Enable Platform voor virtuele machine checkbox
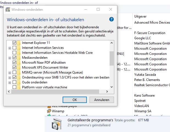 [x=15, y=87]
